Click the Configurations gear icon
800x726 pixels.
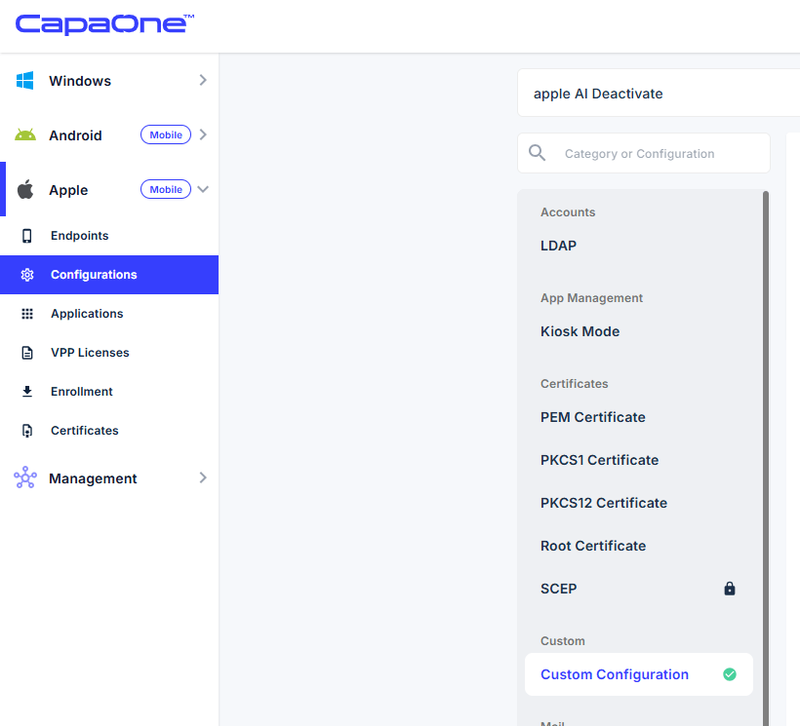[27, 275]
